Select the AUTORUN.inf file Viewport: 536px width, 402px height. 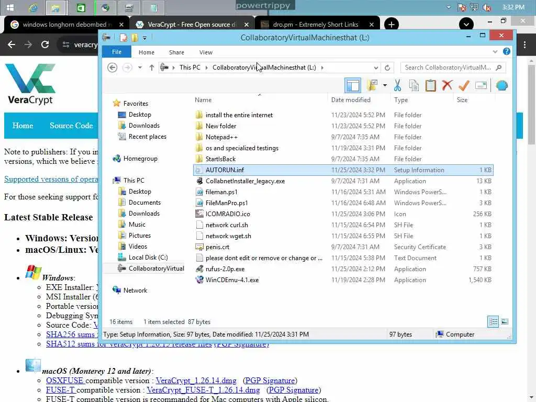(x=343, y=170)
